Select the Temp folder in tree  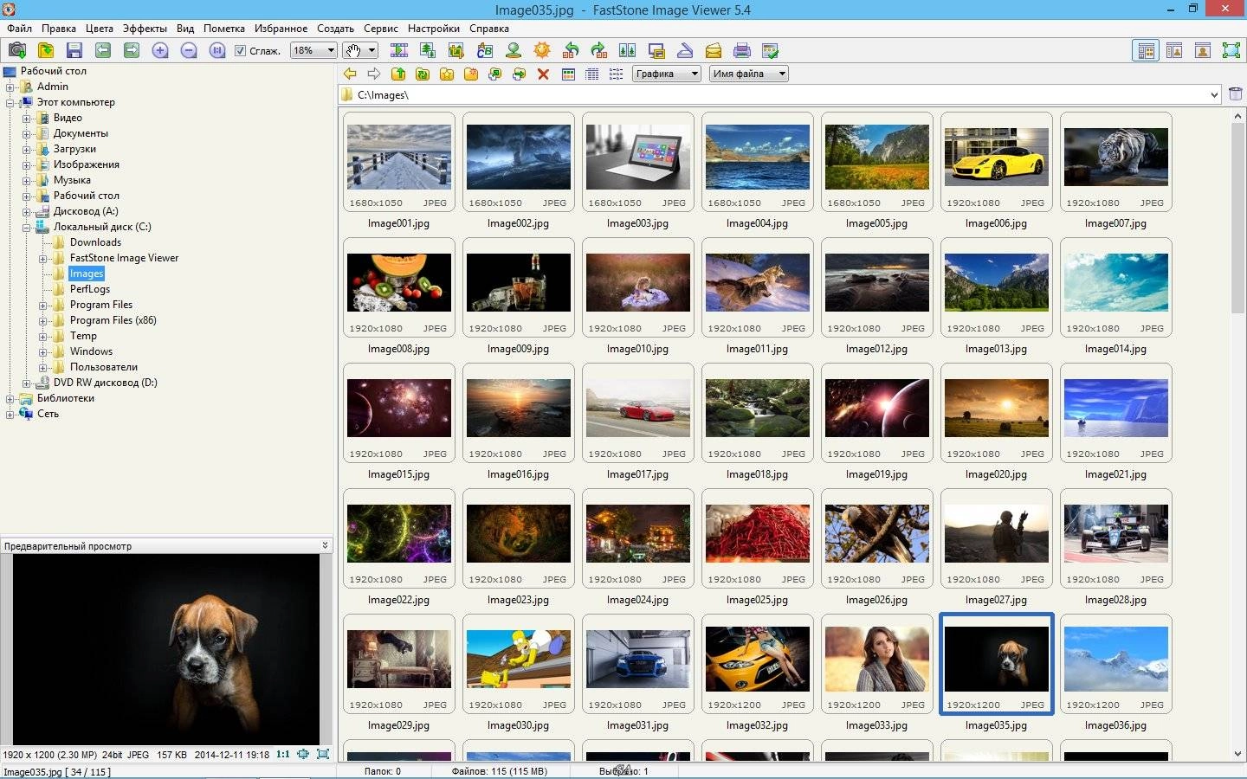(83, 336)
